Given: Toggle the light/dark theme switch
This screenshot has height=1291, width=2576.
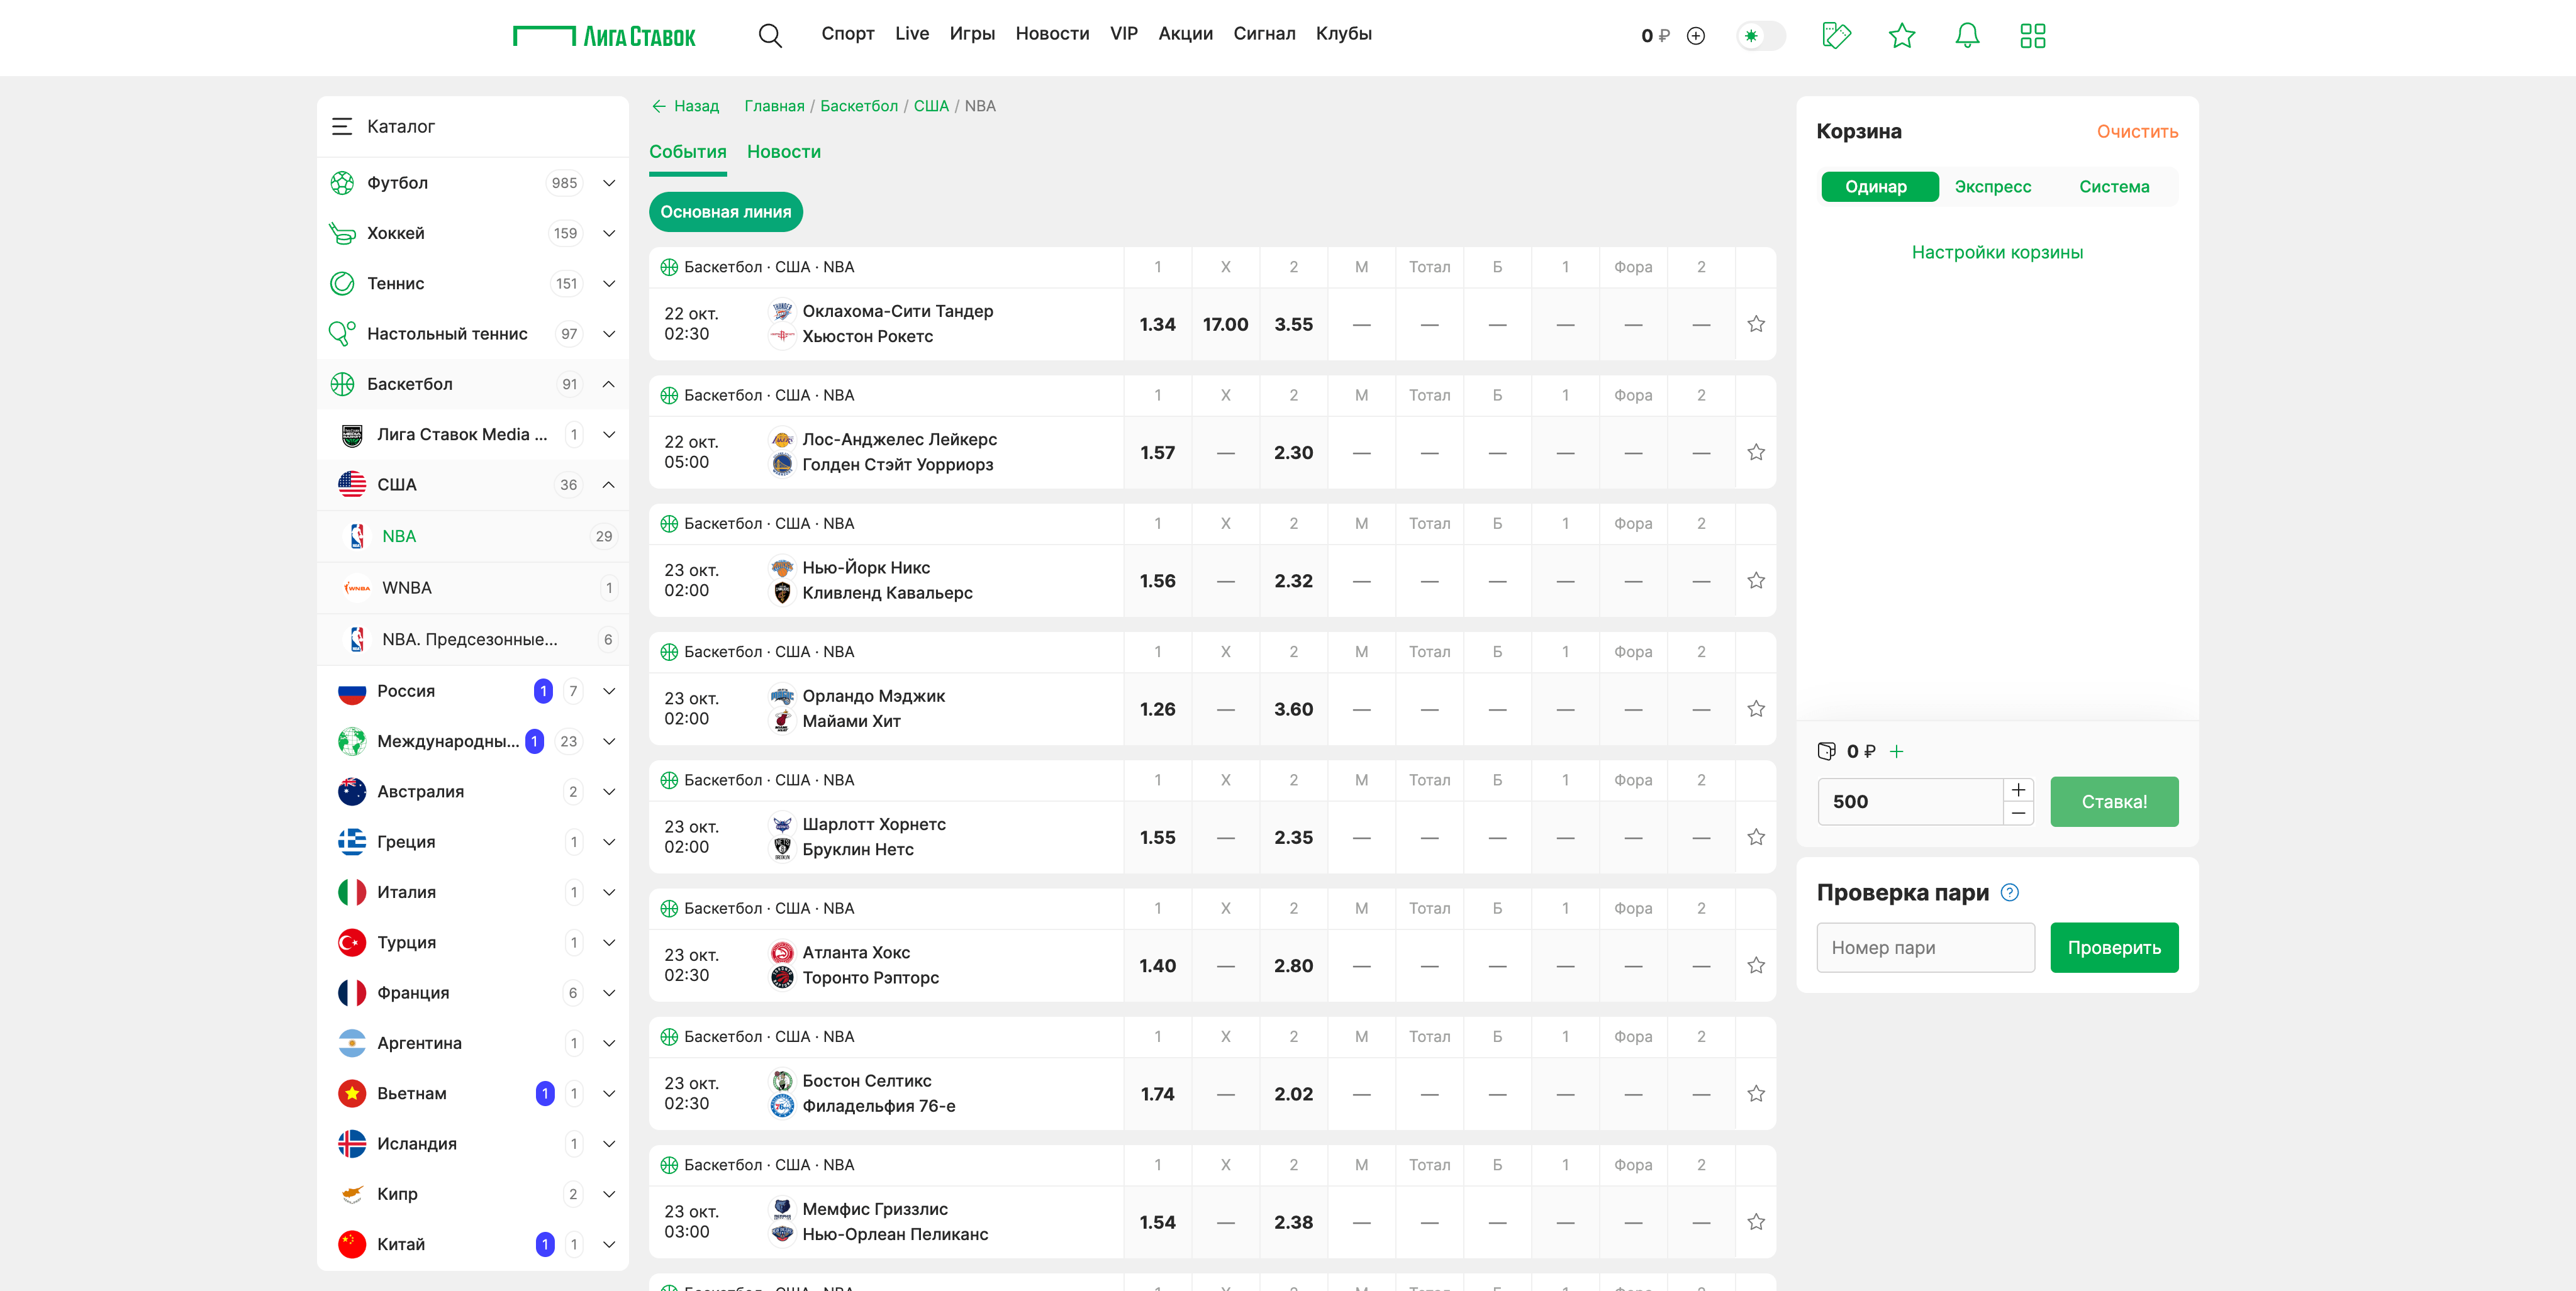Looking at the screenshot, I should click(1760, 36).
